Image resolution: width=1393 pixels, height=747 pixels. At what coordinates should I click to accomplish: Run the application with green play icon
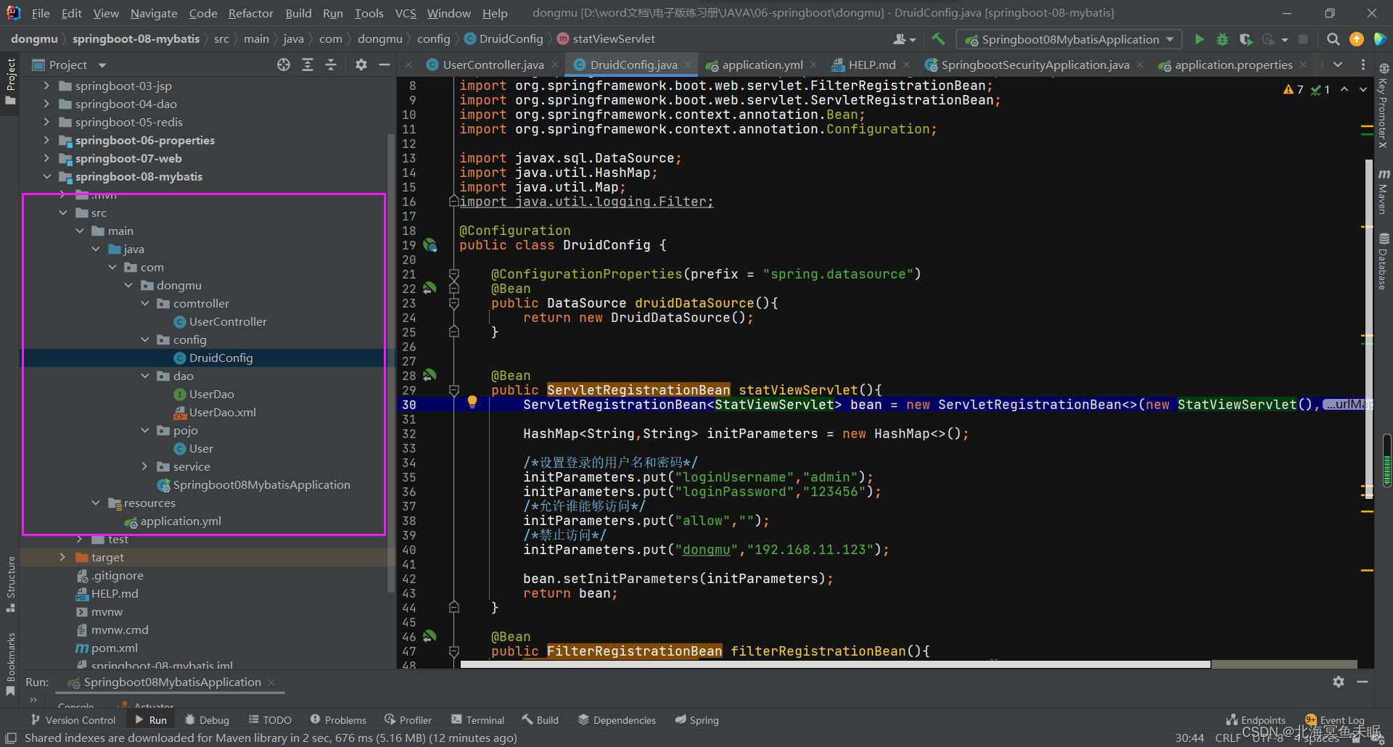(1199, 39)
